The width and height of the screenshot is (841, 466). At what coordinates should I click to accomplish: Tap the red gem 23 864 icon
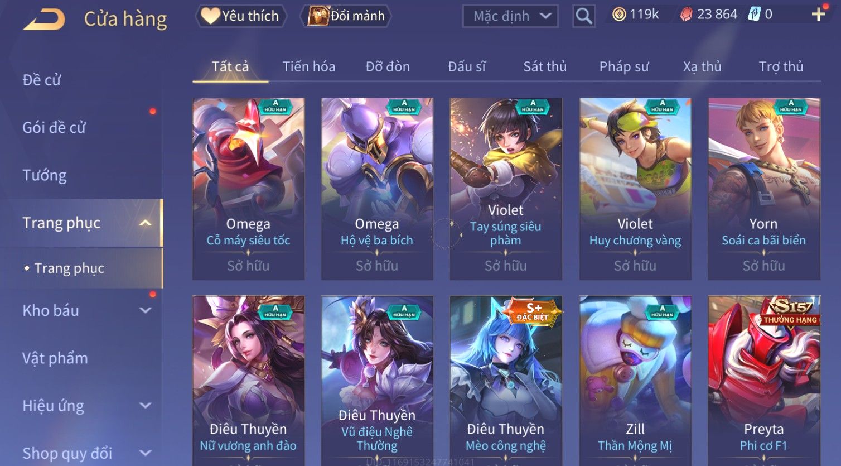(686, 15)
